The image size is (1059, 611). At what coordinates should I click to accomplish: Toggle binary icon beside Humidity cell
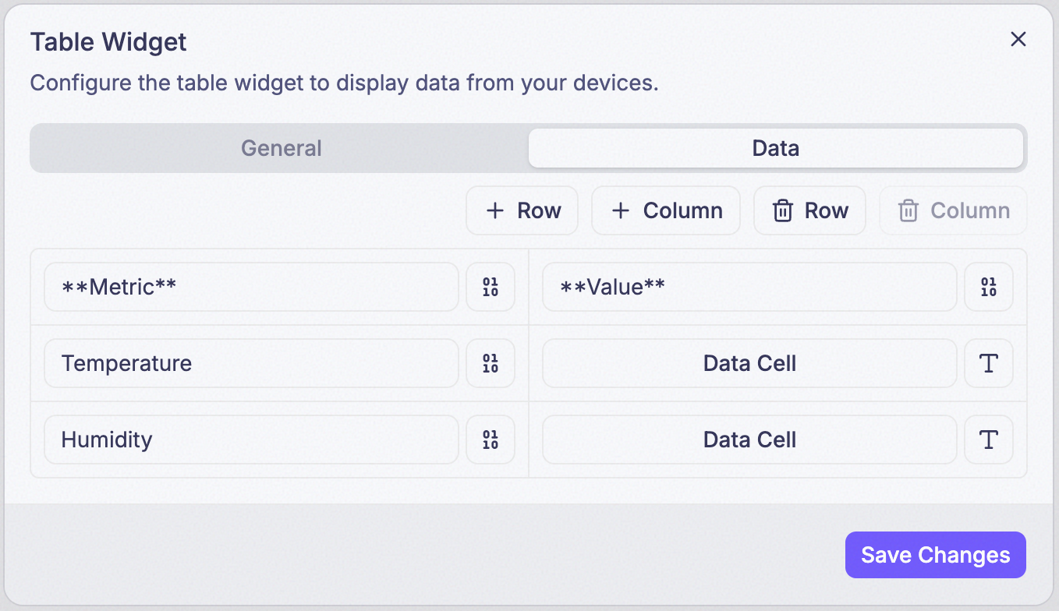coord(491,440)
